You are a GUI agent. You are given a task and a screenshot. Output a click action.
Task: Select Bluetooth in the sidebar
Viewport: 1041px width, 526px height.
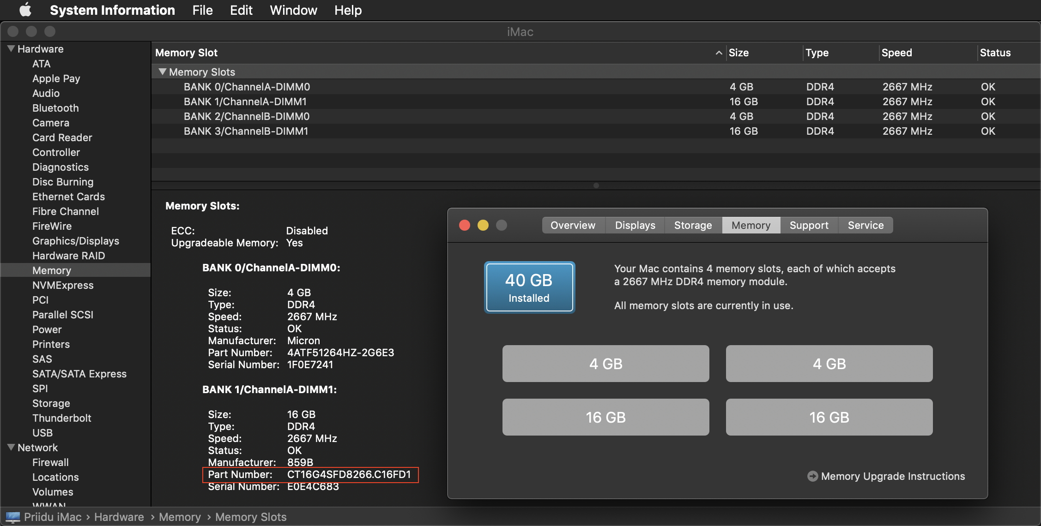tap(55, 108)
